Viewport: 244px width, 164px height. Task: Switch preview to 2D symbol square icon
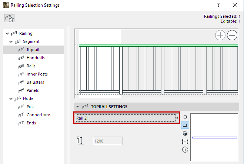tap(185, 117)
